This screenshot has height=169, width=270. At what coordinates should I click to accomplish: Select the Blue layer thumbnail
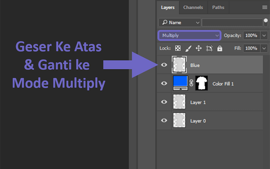coord(179,65)
